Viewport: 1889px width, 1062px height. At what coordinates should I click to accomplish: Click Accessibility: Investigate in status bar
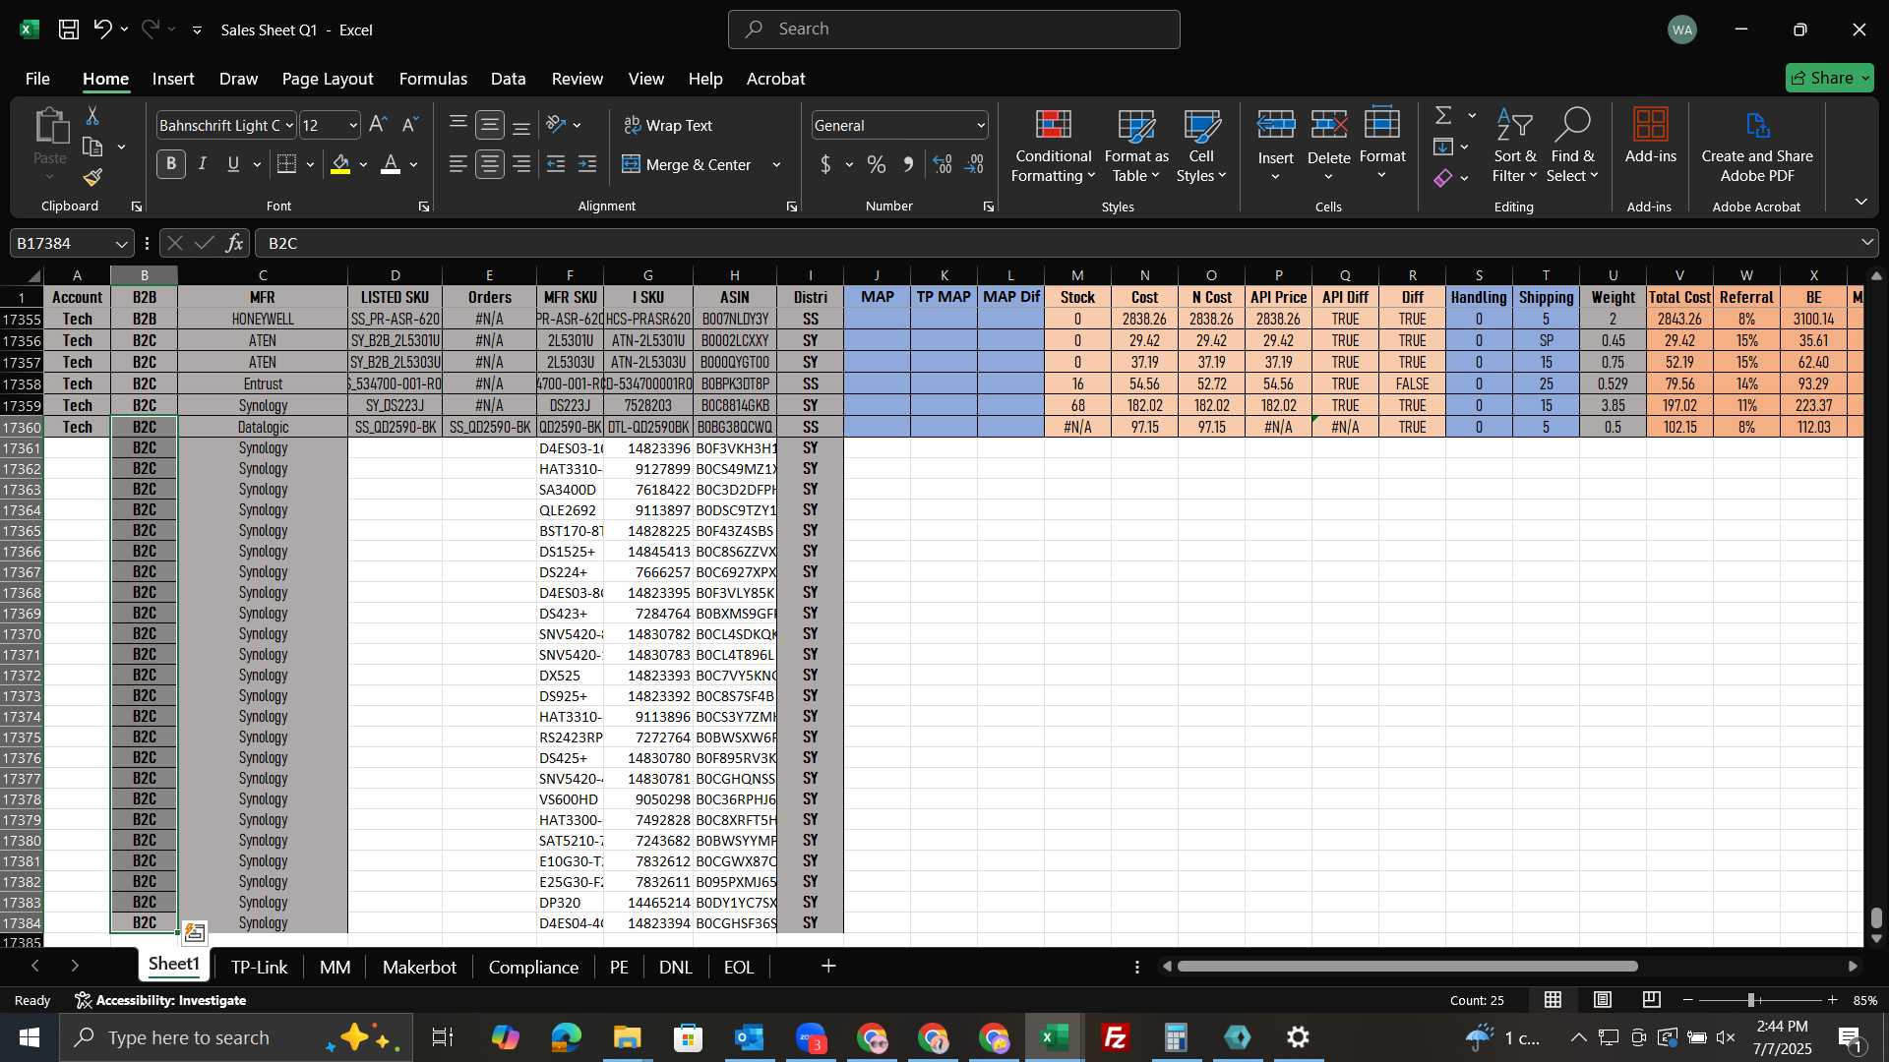click(x=160, y=1000)
